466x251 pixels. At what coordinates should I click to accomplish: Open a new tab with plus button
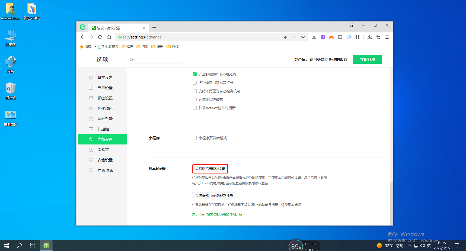point(154,28)
